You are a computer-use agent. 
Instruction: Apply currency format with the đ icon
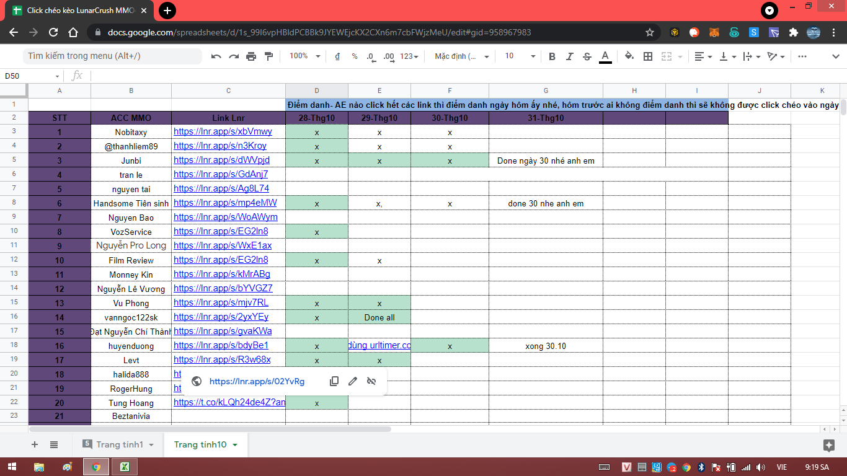(337, 56)
